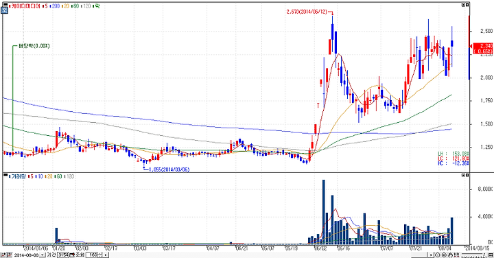Click the right scroll arrow on bottom scrollbar
This screenshot has width=494, height=258.
[431, 255]
